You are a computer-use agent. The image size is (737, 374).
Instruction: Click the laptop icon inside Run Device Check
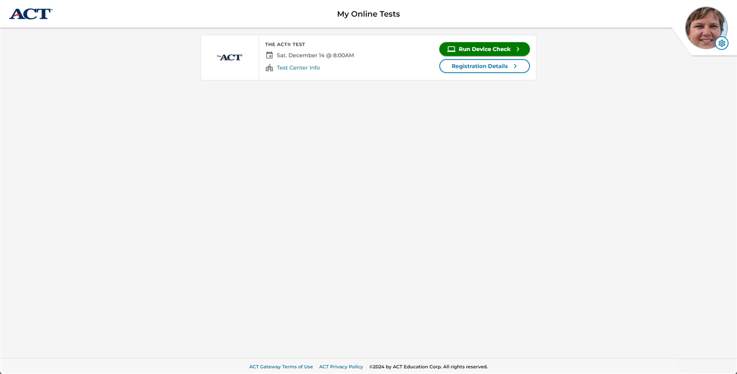451,48
